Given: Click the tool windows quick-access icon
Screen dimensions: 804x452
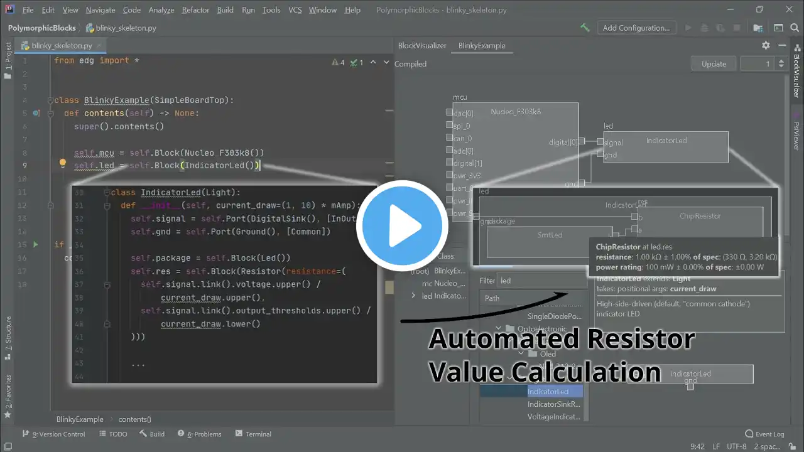Looking at the screenshot, I should click(8, 446).
